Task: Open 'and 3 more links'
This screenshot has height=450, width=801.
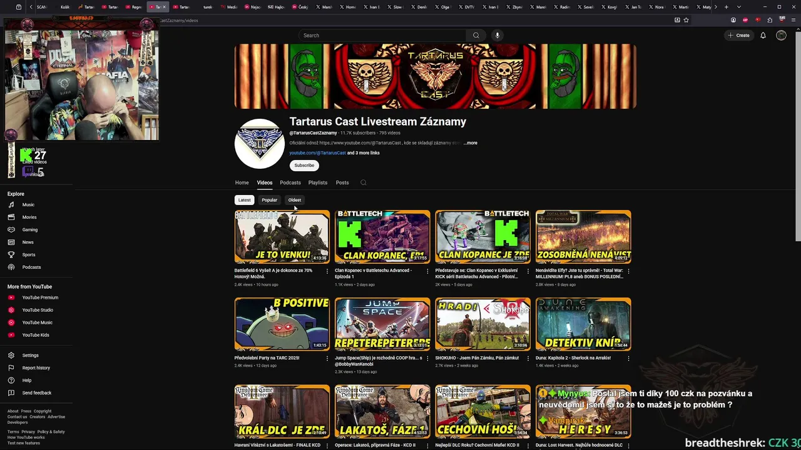Action: tap(364, 153)
